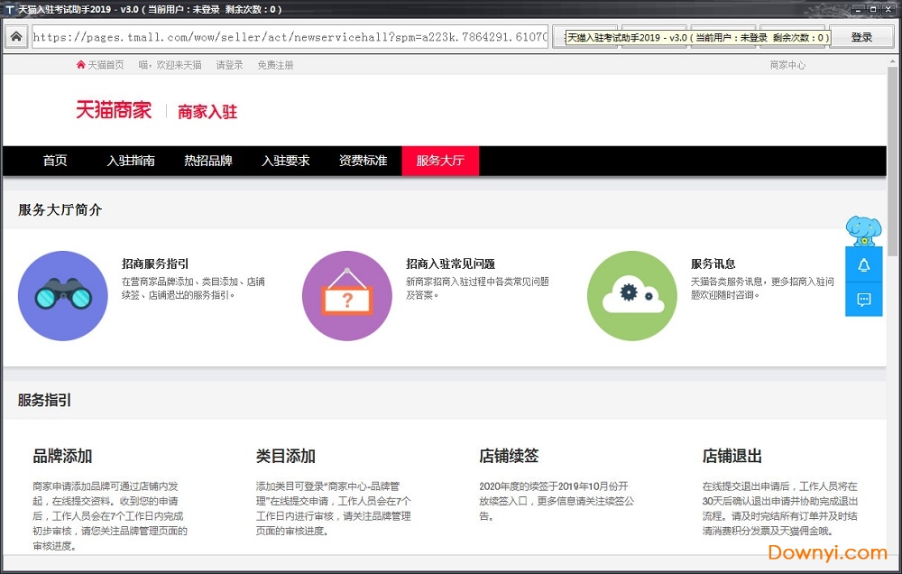This screenshot has width=902, height=574.
Task: Open the 首页 navigation tab
Action: (x=55, y=161)
